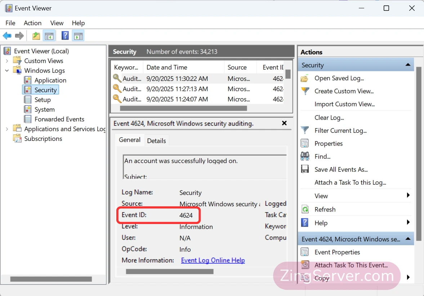Select the System log in tree
The width and height of the screenshot is (424, 296).
coord(44,109)
